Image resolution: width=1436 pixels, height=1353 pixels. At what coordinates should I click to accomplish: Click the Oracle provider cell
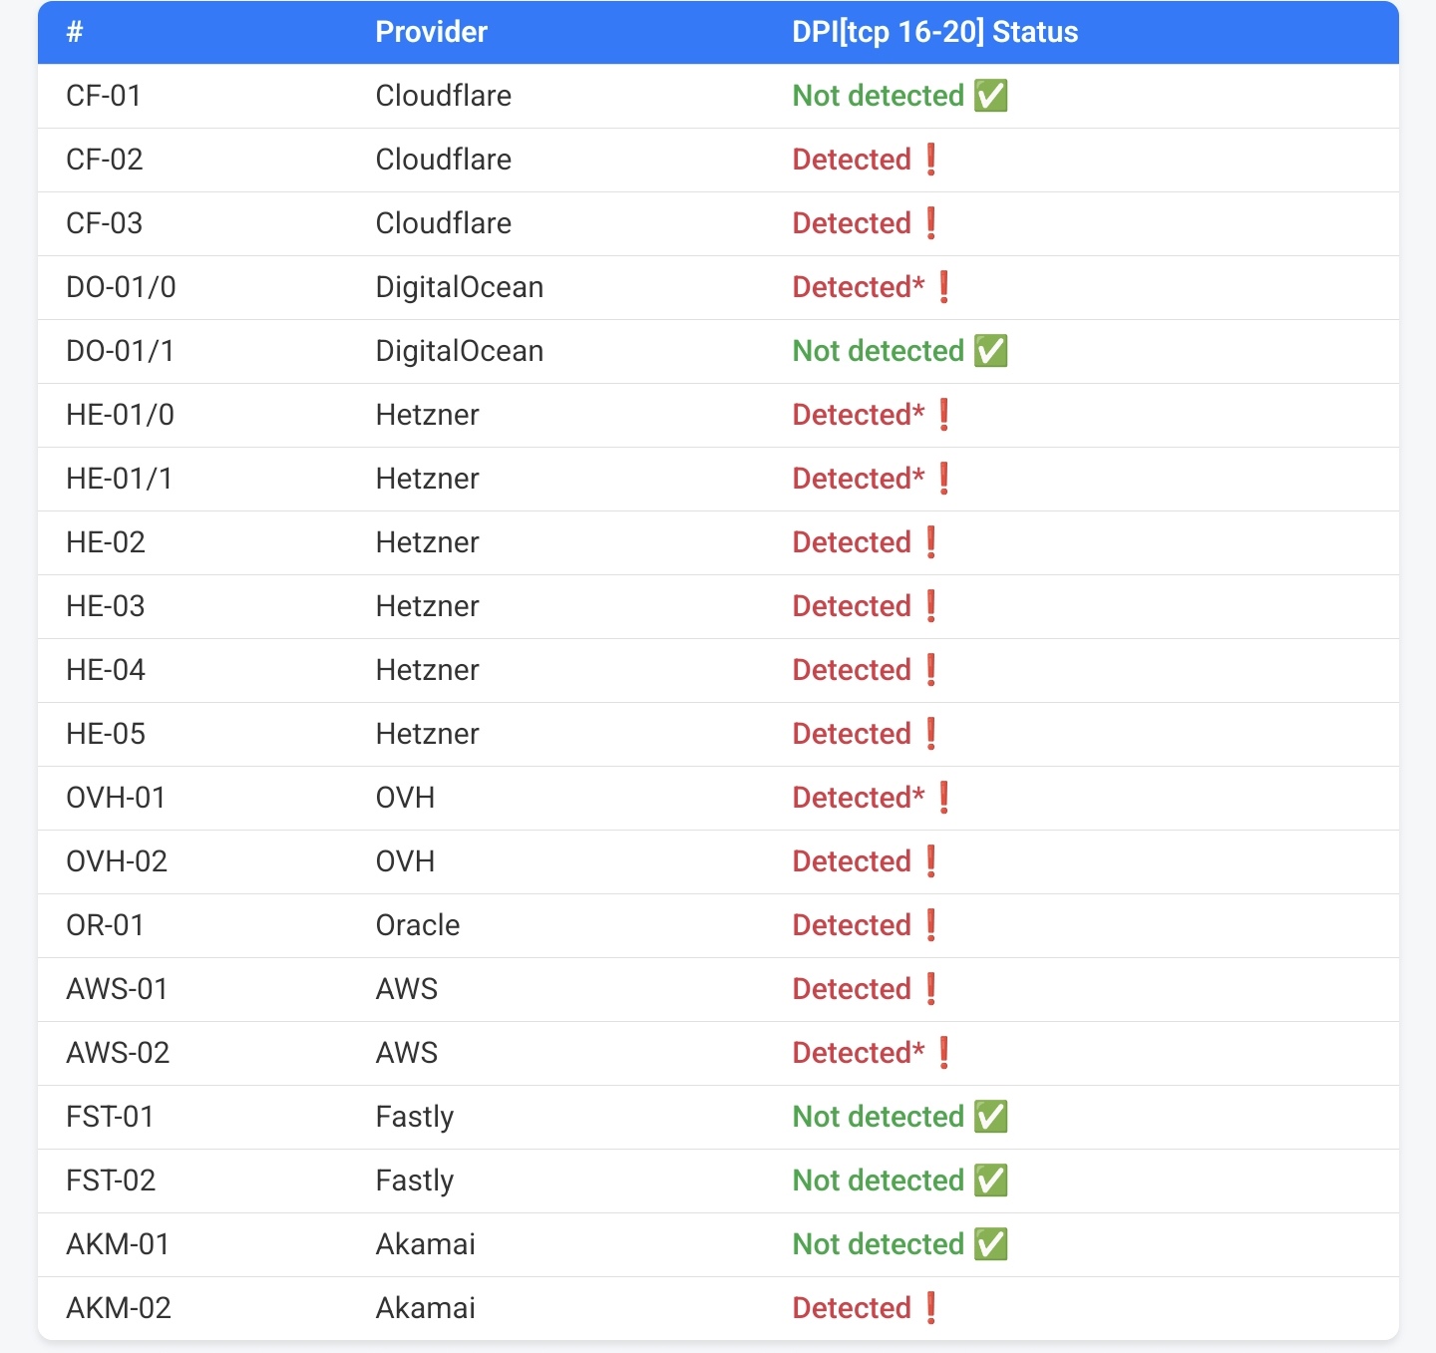417,925
